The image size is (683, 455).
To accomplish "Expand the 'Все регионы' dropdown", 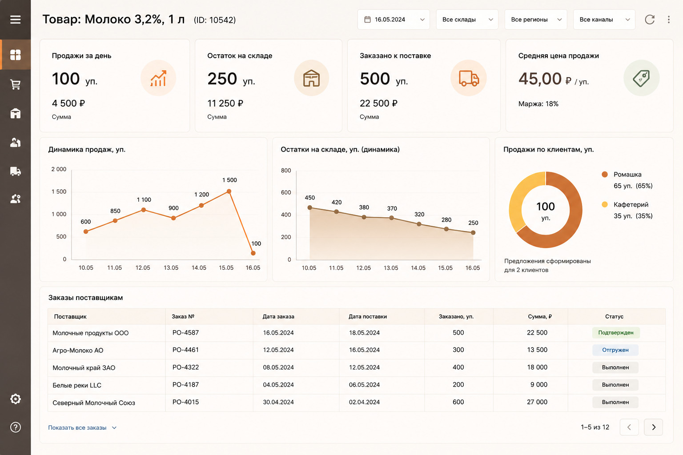I will (x=536, y=20).
